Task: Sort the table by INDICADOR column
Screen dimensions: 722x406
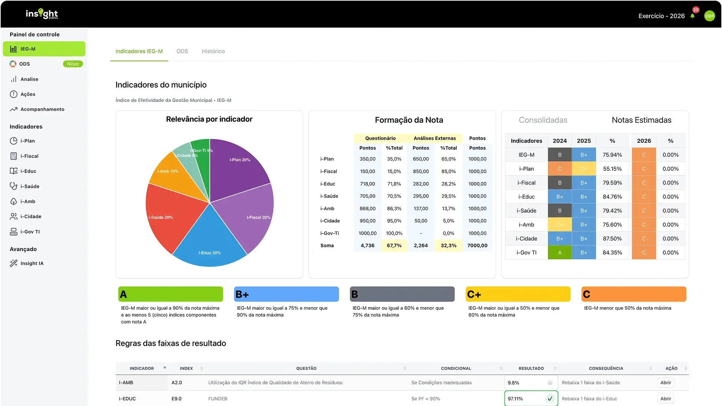Action: pos(165,367)
